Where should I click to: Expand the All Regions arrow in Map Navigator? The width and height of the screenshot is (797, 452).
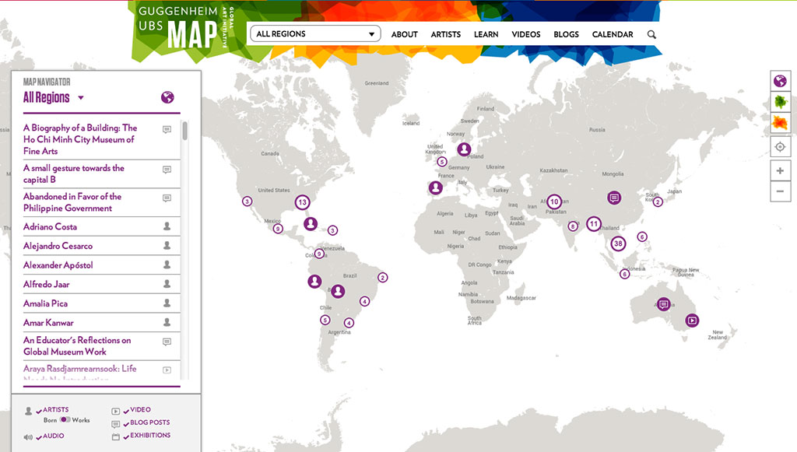tap(81, 97)
